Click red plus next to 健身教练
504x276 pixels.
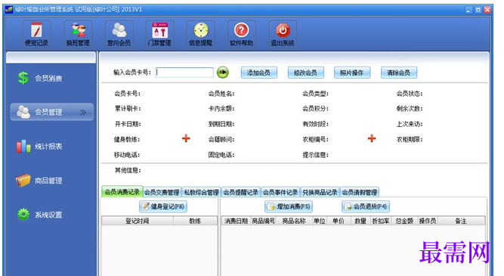coord(186,138)
